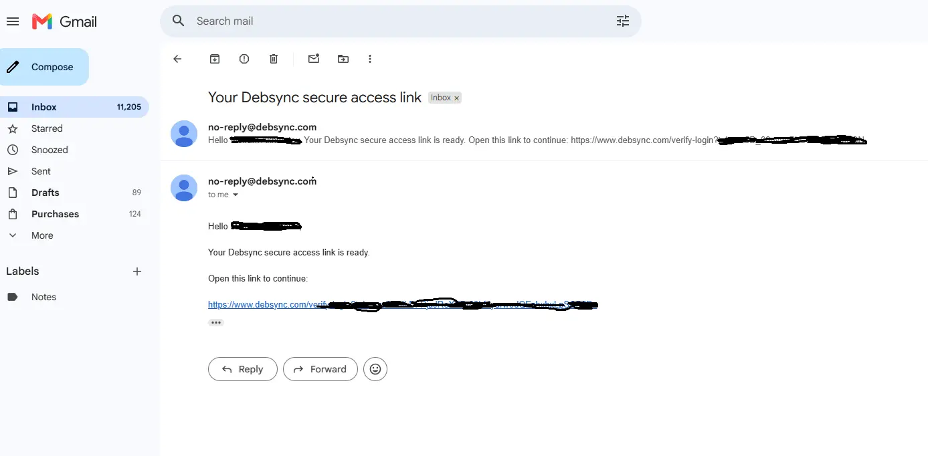Image resolution: width=928 pixels, height=456 pixels.
Task: Click the search magnifier icon
Action: coord(178,21)
